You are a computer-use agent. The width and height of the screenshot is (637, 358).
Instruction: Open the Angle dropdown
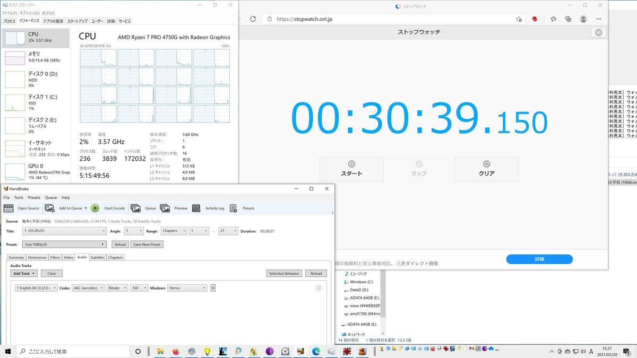click(134, 231)
